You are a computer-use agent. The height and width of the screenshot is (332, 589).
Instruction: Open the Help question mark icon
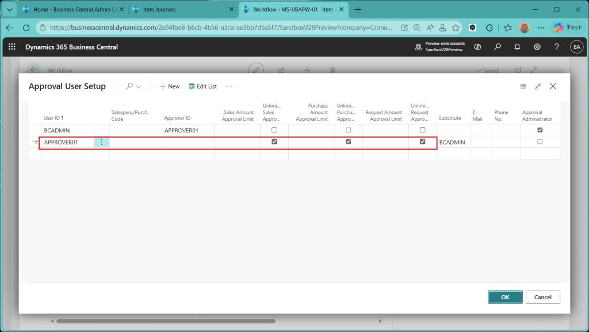point(556,47)
